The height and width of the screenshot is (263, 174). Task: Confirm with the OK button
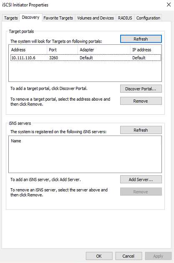(x=99, y=256)
